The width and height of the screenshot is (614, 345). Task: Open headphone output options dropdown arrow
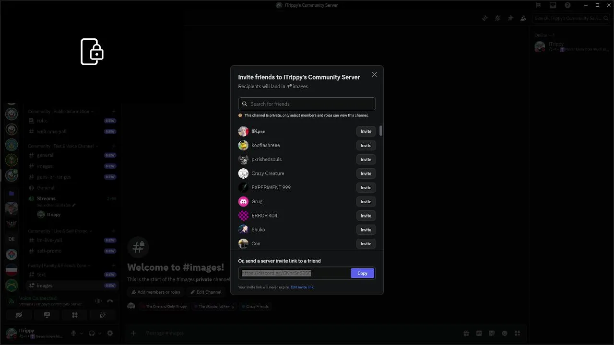point(99,333)
